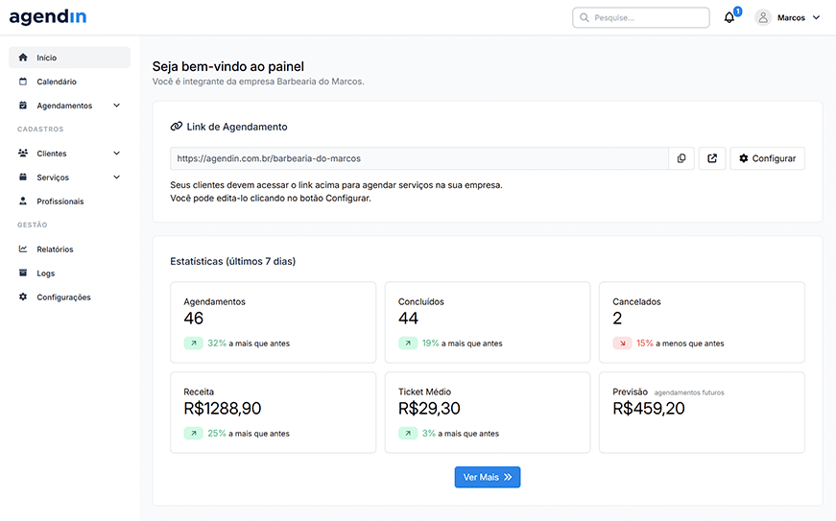836x521 pixels.
Task: Click the Agendamentos sidebar icon
Action: pyautogui.click(x=23, y=106)
